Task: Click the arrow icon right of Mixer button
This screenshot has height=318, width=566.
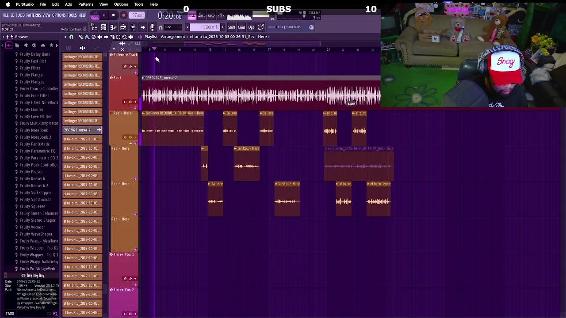Action: tap(142, 27)
